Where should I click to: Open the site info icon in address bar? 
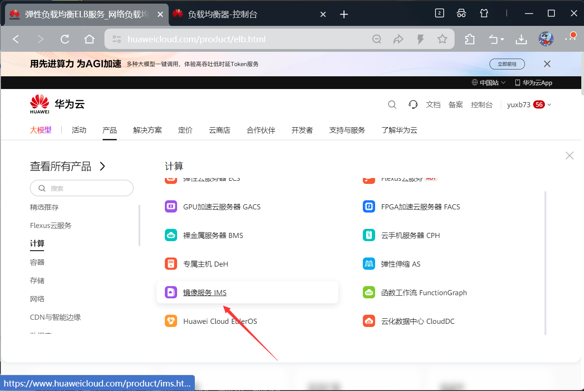coord(117,39)
